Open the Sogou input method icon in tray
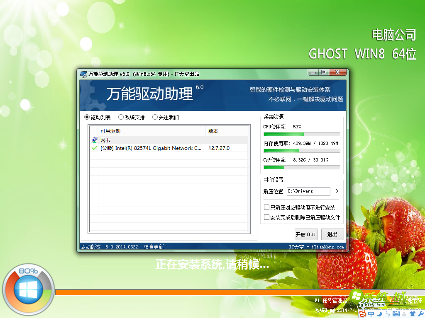The width and height of the screenshot is (425, 318). coord(363,313)
